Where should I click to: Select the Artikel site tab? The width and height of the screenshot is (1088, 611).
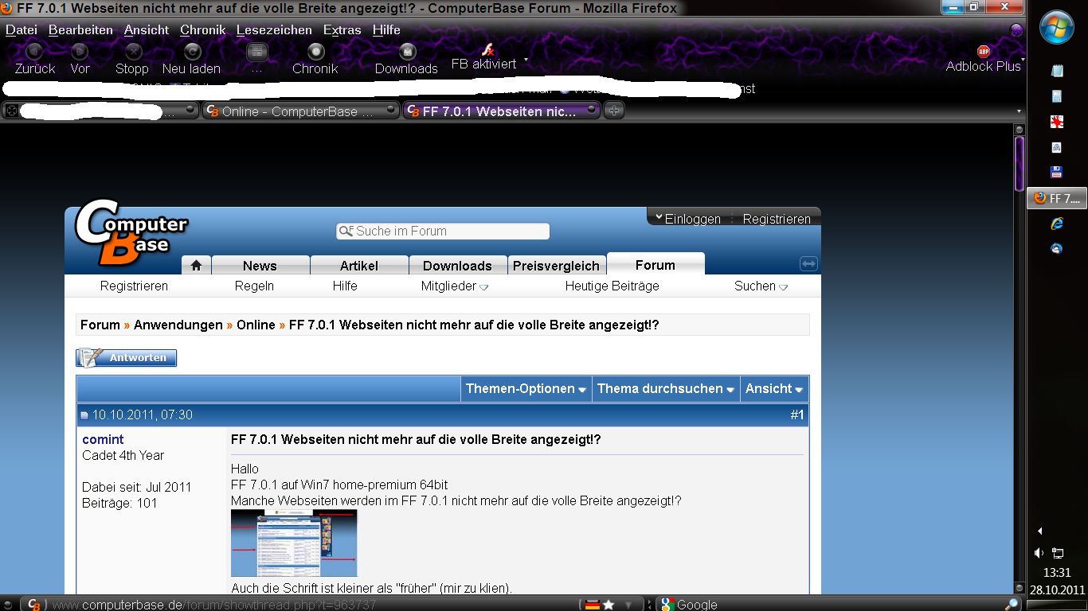[x=359, y=266]
